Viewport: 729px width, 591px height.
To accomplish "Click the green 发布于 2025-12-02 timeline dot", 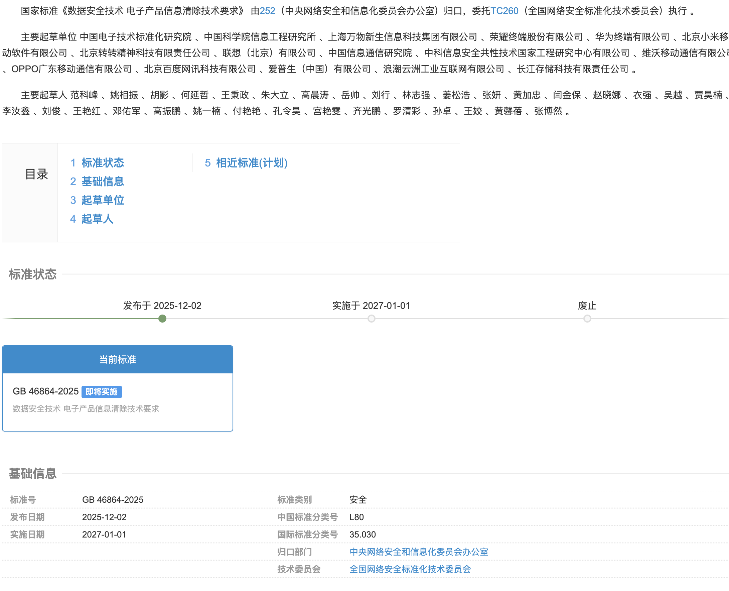I will [162, 319].
